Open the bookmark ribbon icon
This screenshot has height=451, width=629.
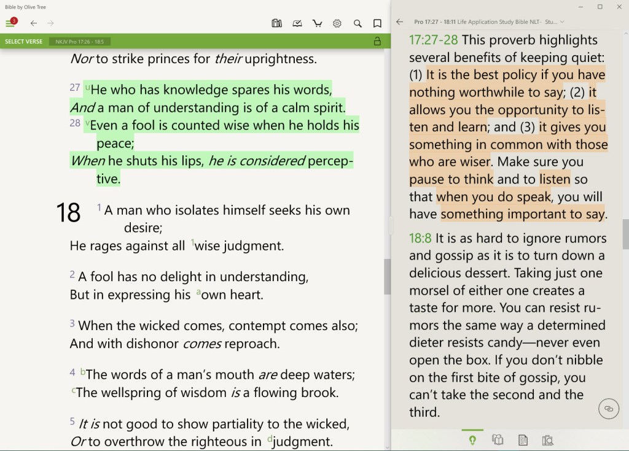(377, 23)
